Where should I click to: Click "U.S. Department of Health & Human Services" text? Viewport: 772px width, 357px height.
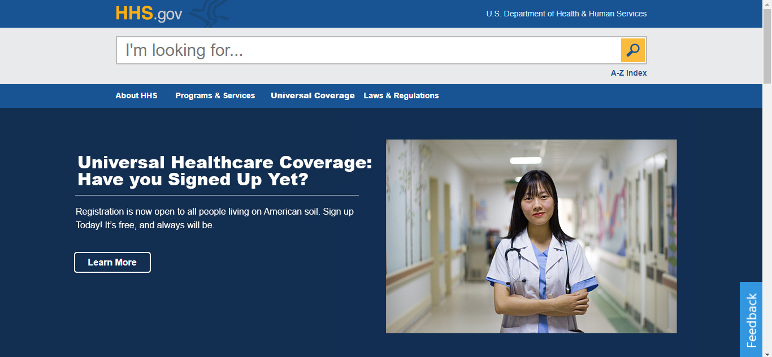(x=566, y=14)
